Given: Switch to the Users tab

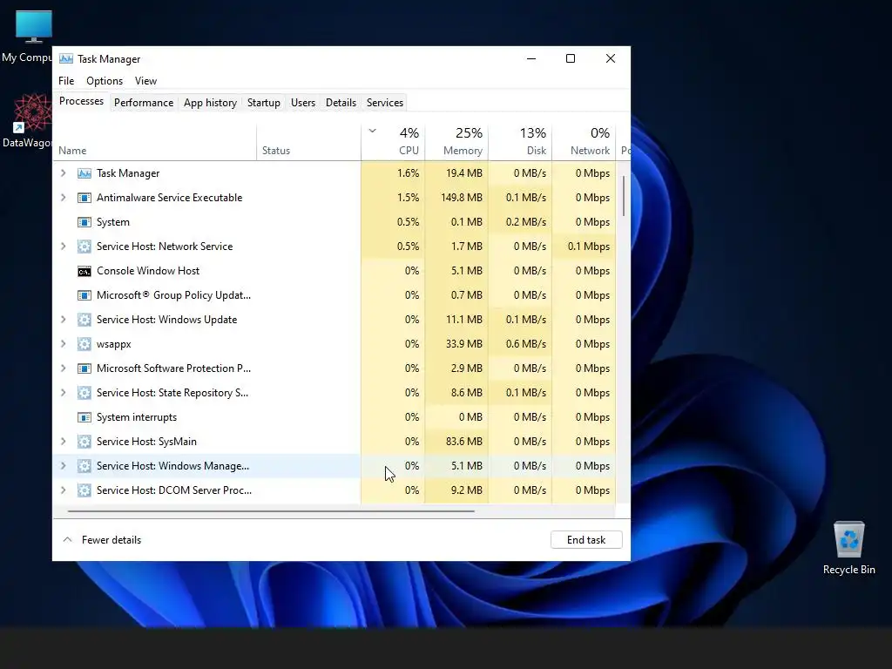Looking at the screenshot, I should [303, 103].
